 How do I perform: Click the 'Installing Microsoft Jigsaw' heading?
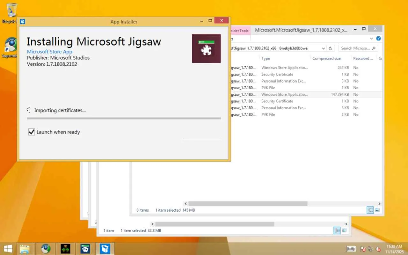coord(94,42)
